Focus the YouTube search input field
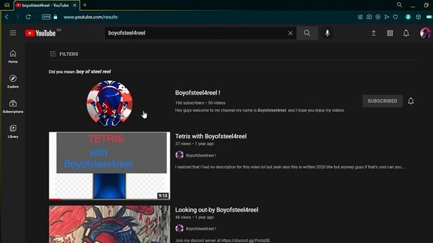 pos(196,33)
